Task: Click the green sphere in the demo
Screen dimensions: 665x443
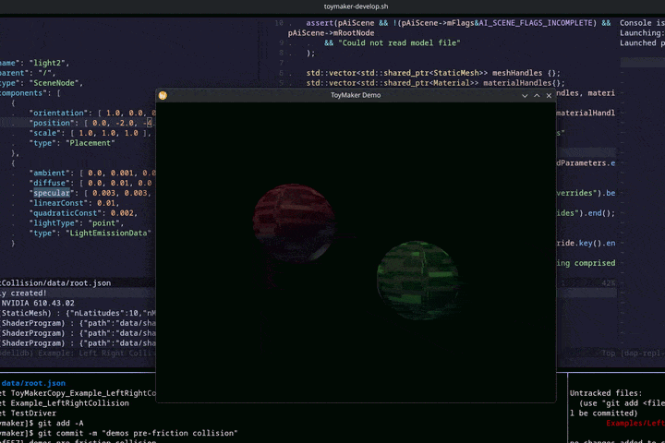Action: tap(418, 281)
